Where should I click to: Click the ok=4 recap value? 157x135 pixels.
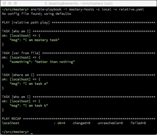pos(61,123)
